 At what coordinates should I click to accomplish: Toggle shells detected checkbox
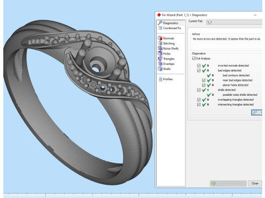[199, 90]
